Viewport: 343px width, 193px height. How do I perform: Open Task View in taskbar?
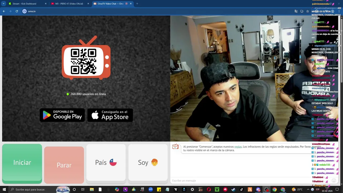pyautogui.click(x=83, y=190)
